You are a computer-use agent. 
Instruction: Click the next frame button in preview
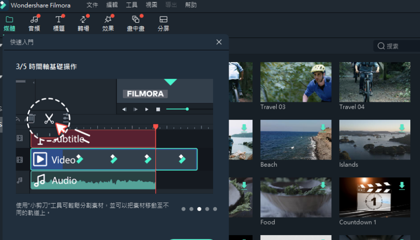(x=135, y=110)
